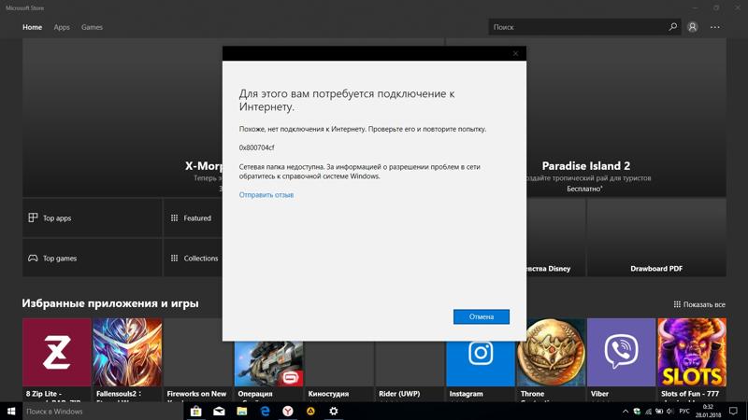This screenshot has height=420, width=748.
Task: Open File Explorer taskbar icon
Action: click(242, 411)
